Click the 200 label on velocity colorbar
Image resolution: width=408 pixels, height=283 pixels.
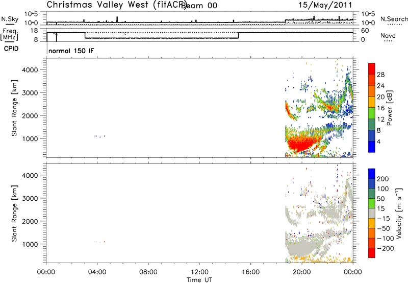(x=383, y=179)
